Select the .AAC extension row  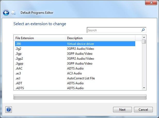[x=75, y=68]
